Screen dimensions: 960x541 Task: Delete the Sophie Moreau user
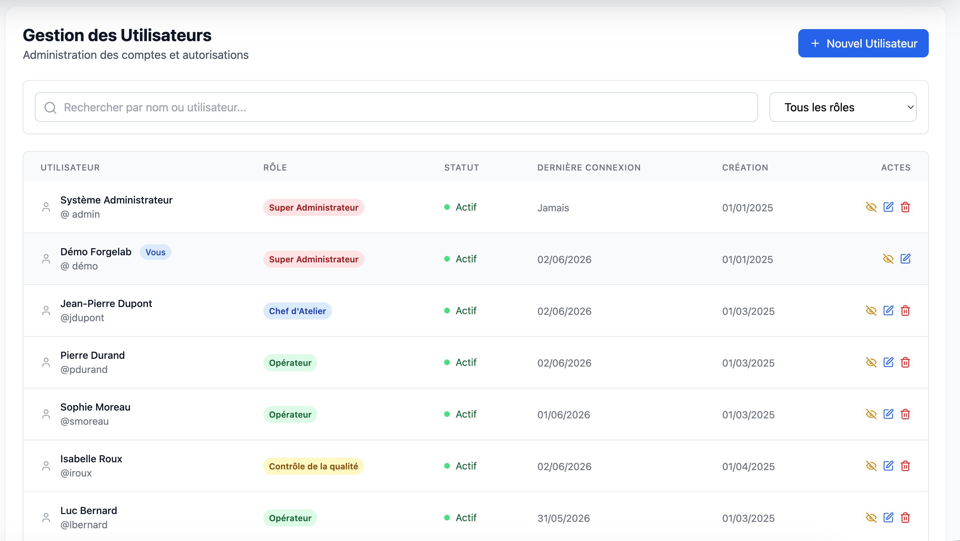[905, 414]
